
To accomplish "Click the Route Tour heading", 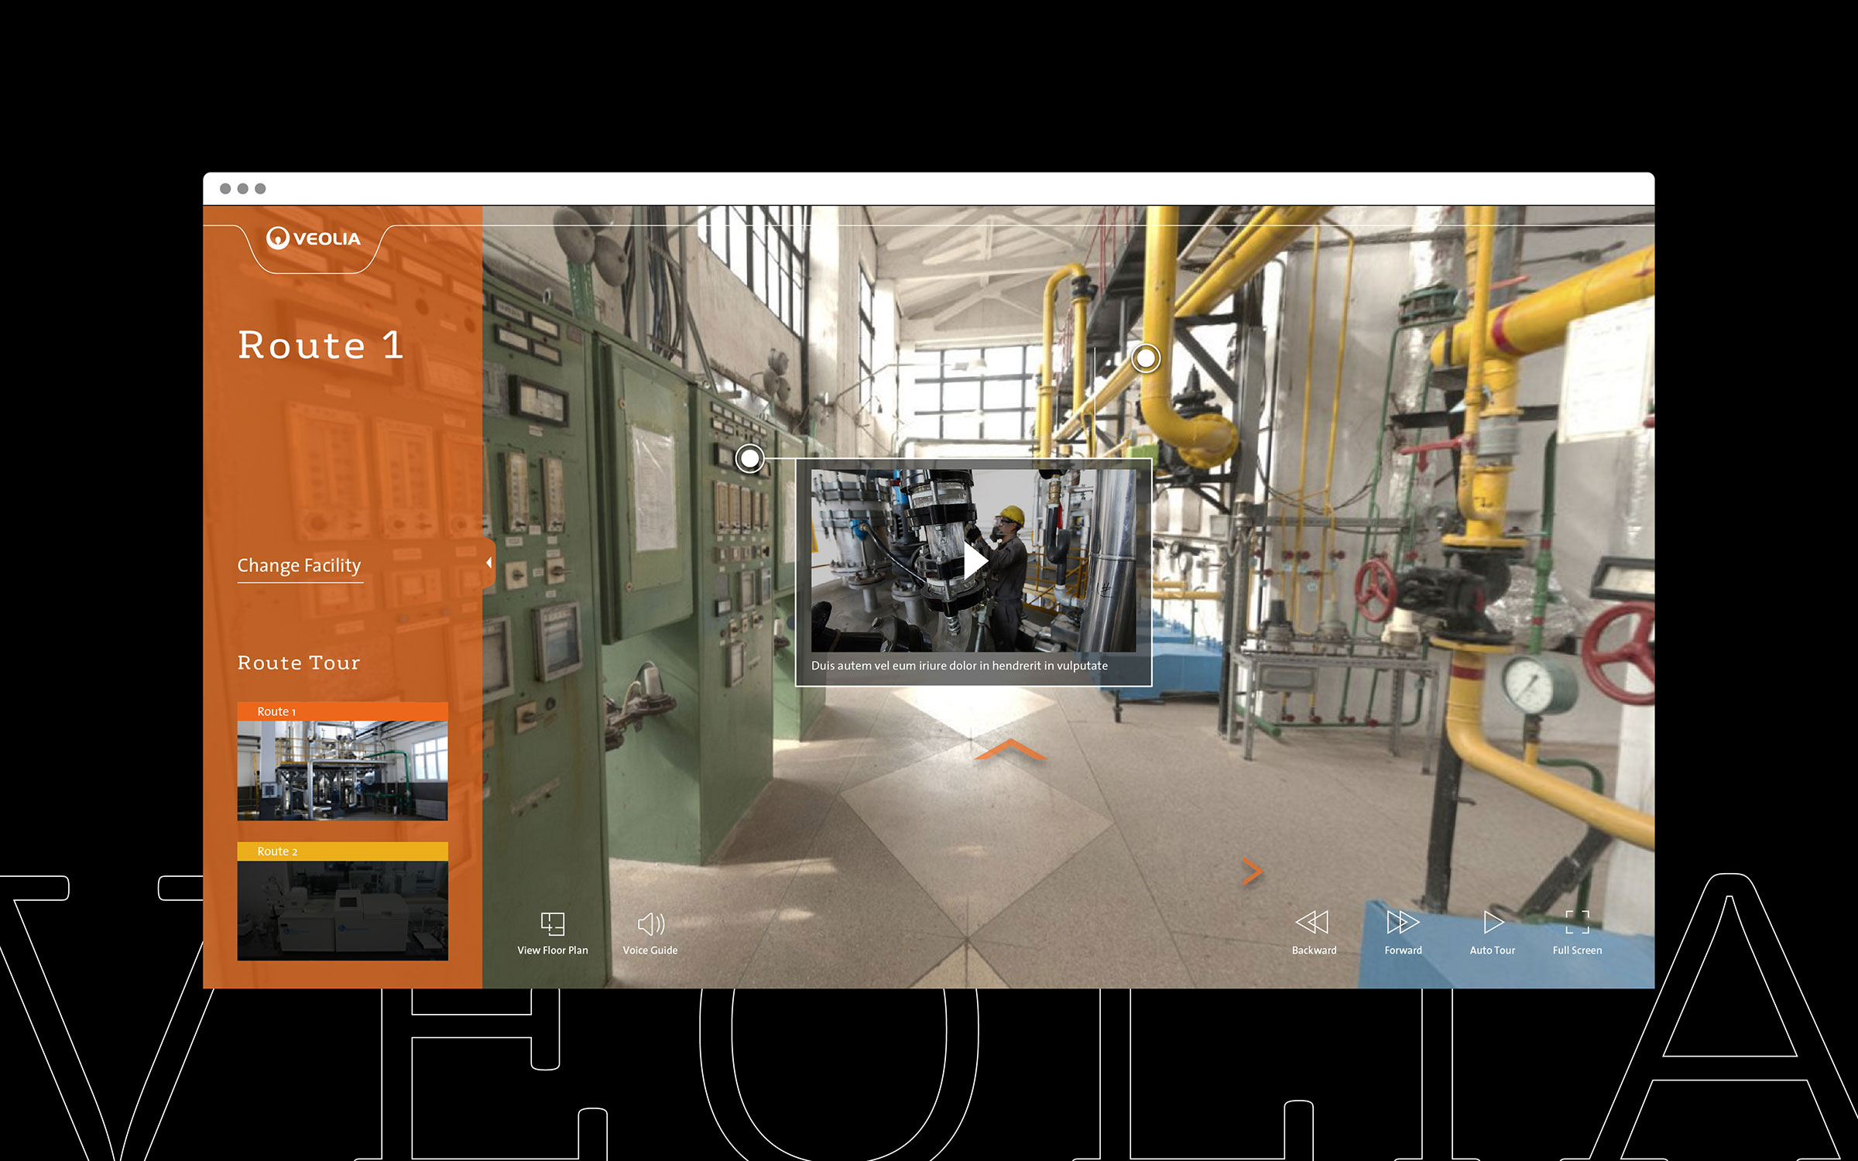I will (299, 663).
